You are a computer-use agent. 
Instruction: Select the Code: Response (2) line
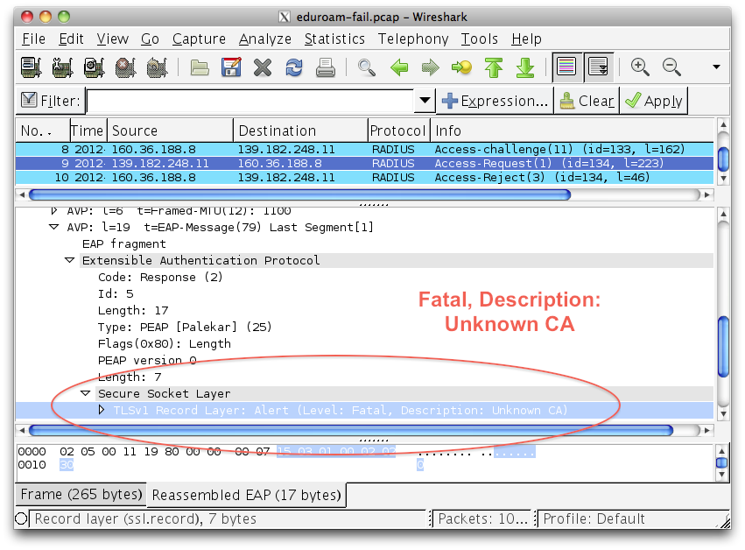point(160,277)
